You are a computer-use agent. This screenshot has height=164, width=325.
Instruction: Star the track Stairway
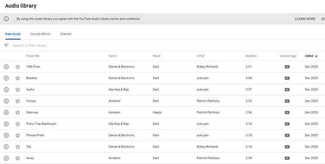[x=18, y=112]
